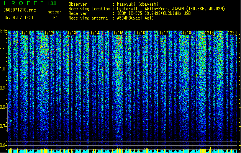
Task: Click the Observer label
Action: 78,4
